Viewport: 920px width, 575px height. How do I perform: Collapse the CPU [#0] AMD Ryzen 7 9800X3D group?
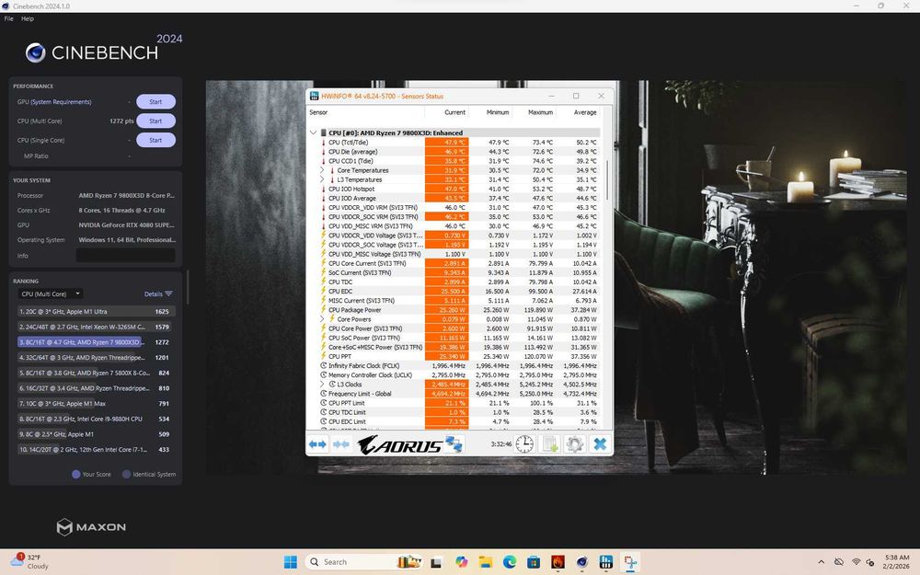[314, 133]
